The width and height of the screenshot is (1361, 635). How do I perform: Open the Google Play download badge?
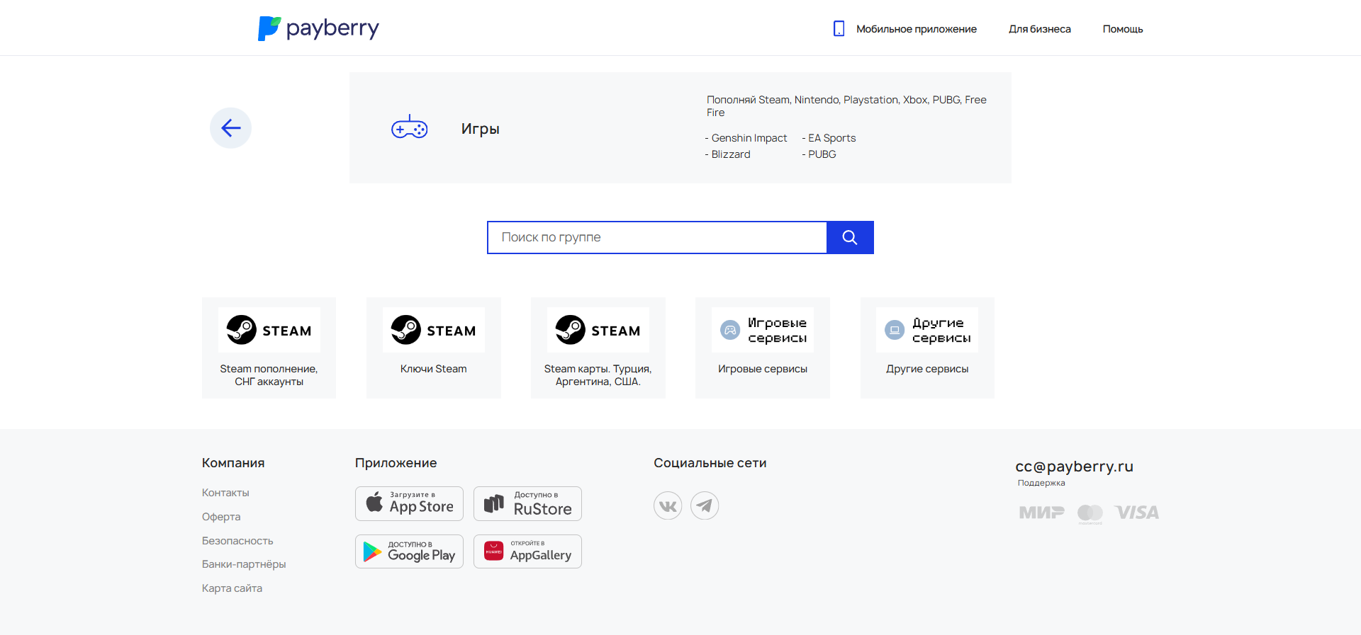pyautogui.click(x=409, y=551)
